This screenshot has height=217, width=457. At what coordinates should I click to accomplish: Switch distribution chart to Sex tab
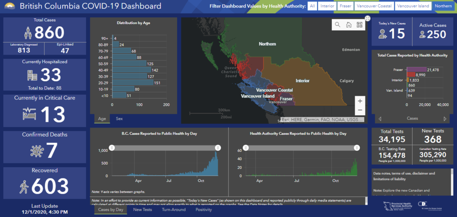(x=119, y=118)
